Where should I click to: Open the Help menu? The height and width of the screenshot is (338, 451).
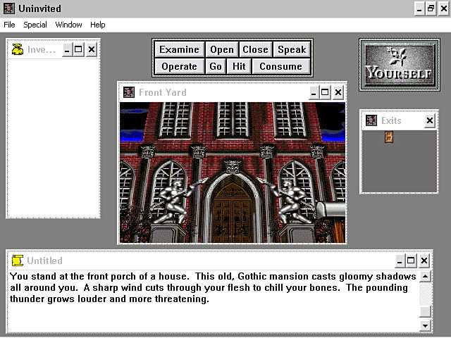point(97,25)
